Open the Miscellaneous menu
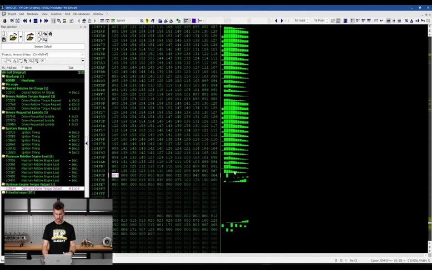Image resolution: width=432 pixels, height=270 pixels. coord(81,14)
